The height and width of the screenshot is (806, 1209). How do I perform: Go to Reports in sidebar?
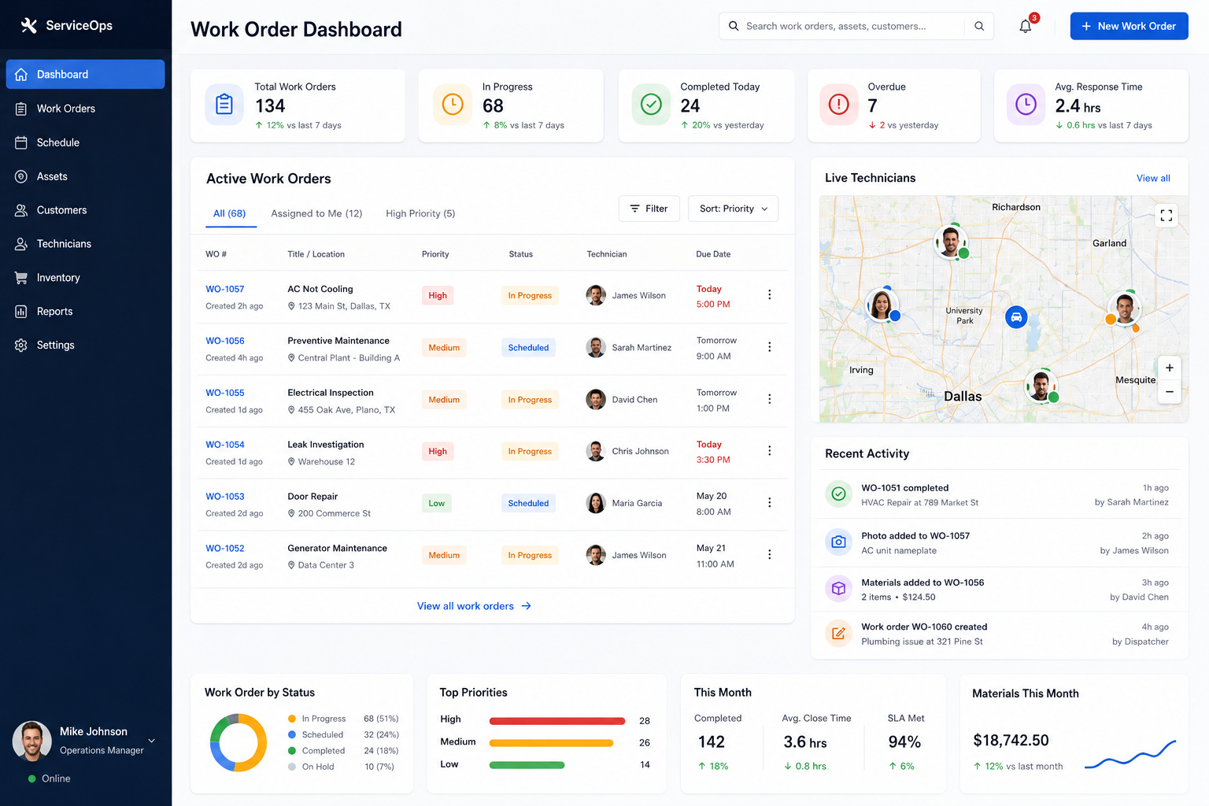point(85,312)
